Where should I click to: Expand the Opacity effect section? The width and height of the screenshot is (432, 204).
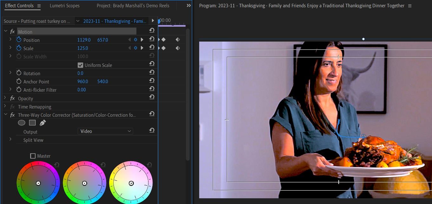(5, 98)
